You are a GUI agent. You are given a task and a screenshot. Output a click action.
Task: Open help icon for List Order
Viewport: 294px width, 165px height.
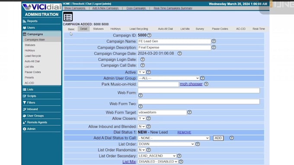(198, 144)
